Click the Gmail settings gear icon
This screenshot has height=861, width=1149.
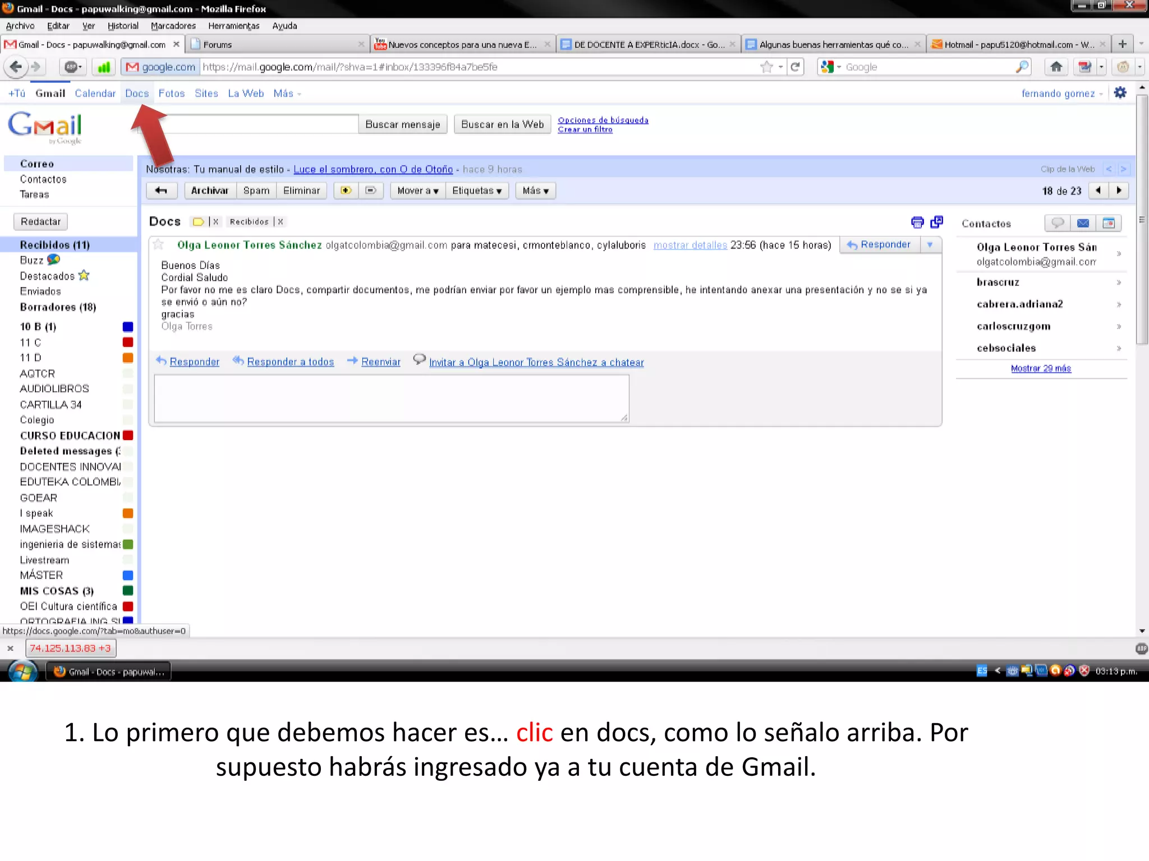tap(1120, 93)
